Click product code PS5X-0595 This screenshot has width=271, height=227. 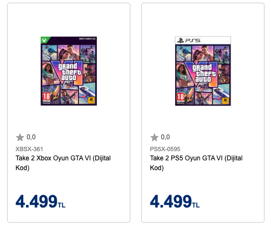[165, 149]
